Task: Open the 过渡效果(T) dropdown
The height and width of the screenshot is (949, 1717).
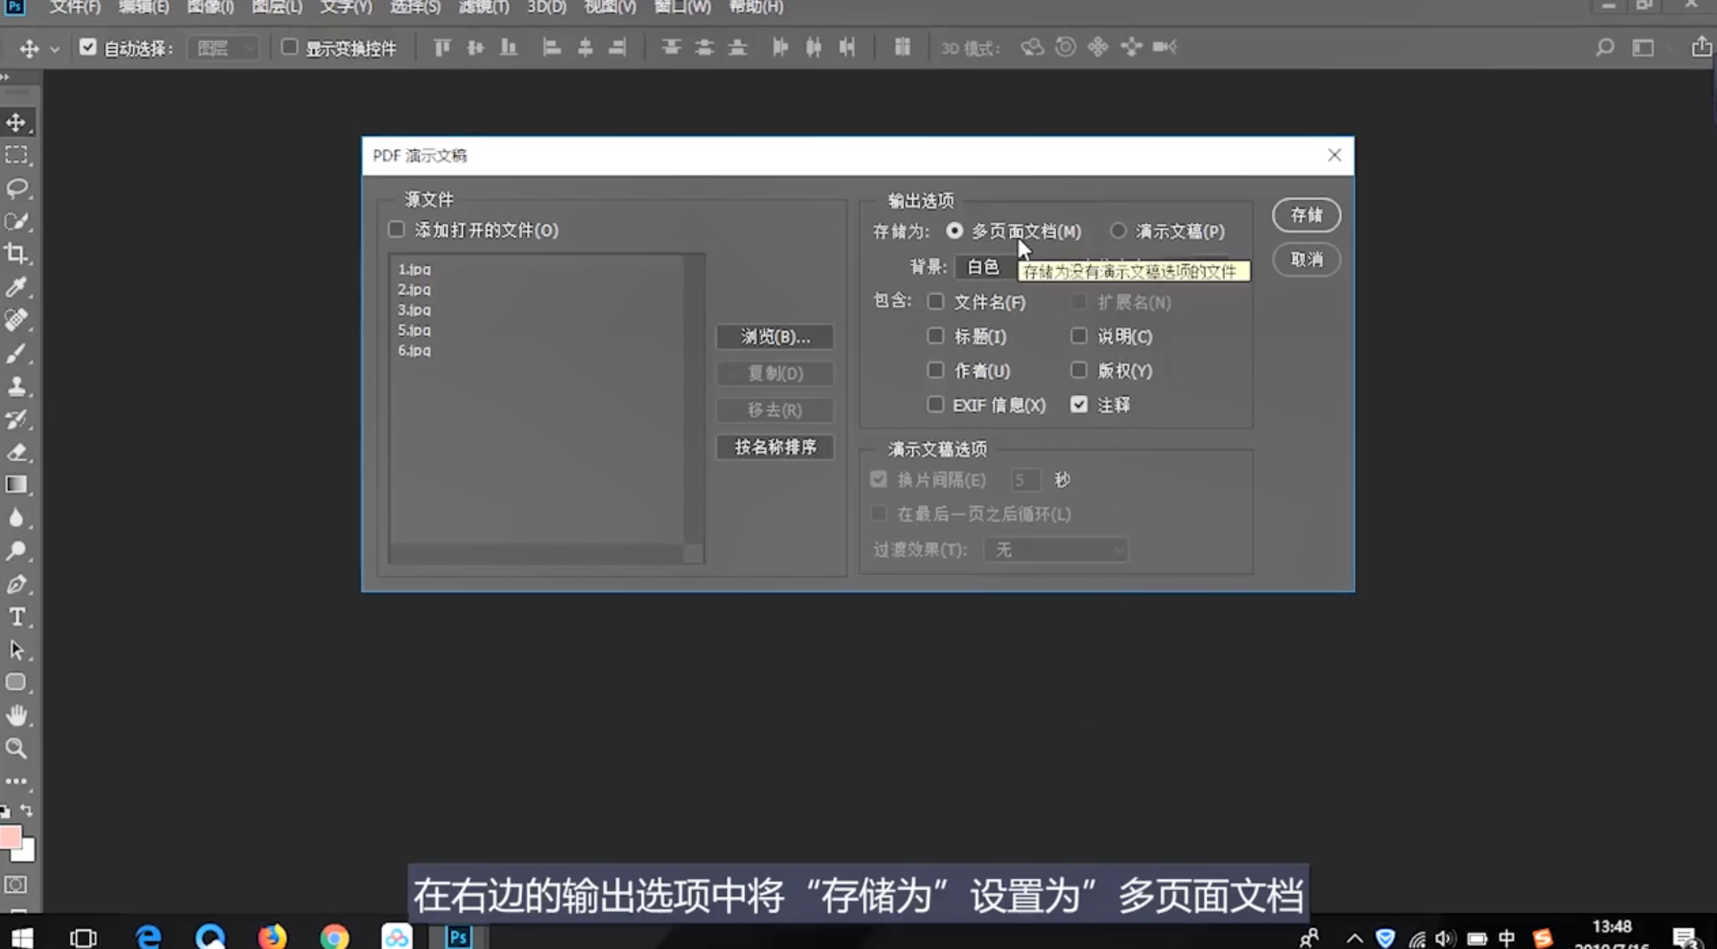Action: tap(1055, 550)
